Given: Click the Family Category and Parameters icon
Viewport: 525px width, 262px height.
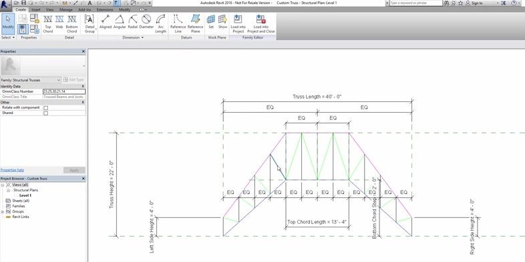Looking at the screenshot, I should (35, 19).
